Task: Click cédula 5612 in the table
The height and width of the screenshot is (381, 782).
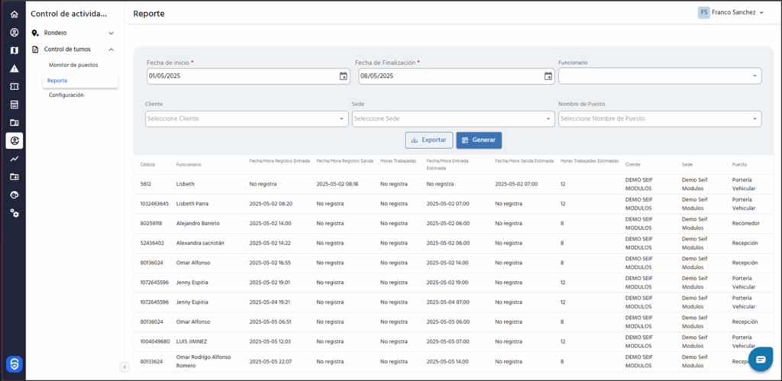Action: (146, 184)
